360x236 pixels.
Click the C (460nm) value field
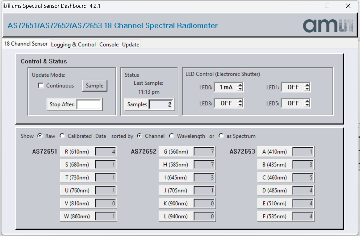click(x=303, y=178)
